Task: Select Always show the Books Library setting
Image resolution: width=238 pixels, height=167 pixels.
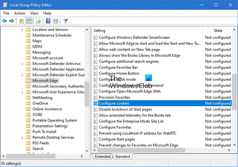Action: 139,55
